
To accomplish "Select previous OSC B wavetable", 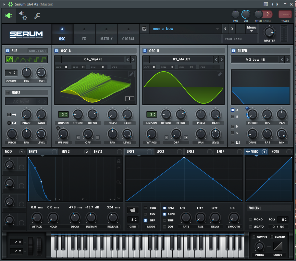I will click(x=216, y=59).
